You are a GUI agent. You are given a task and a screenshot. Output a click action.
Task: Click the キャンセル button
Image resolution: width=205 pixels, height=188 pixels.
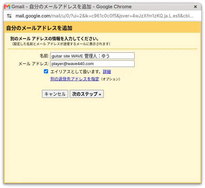tap(55, 94)
